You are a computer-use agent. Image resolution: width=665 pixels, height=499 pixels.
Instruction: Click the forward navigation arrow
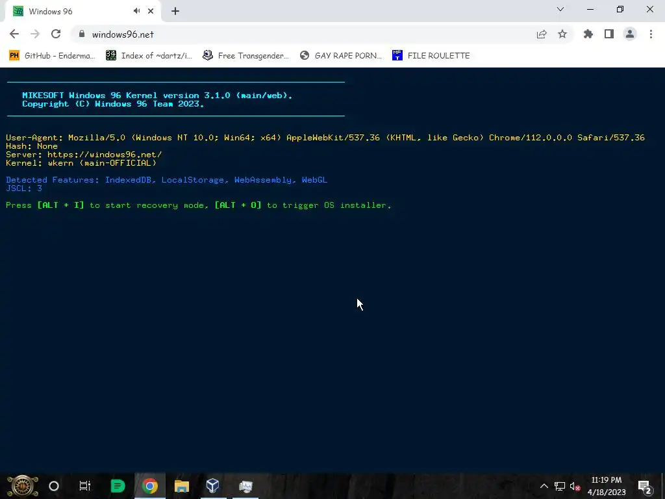35,34
